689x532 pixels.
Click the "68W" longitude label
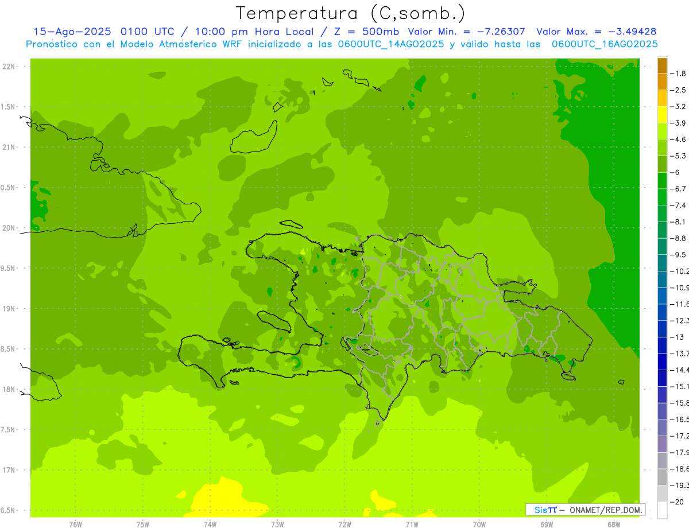614,525
